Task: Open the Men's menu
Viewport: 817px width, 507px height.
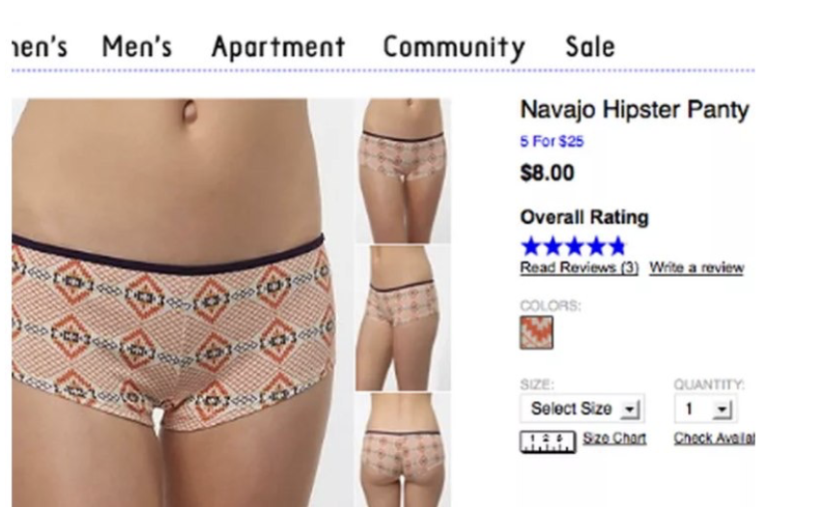Action: [x=137, y=47]
